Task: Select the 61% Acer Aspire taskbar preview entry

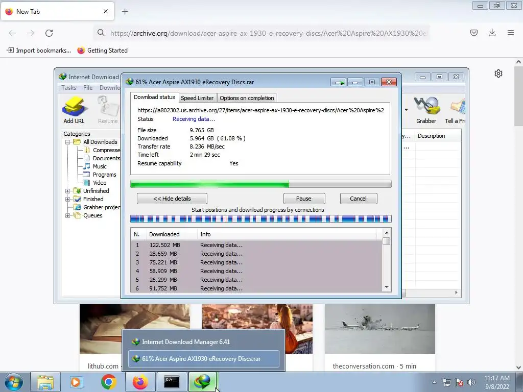Action: pos(203,359)
